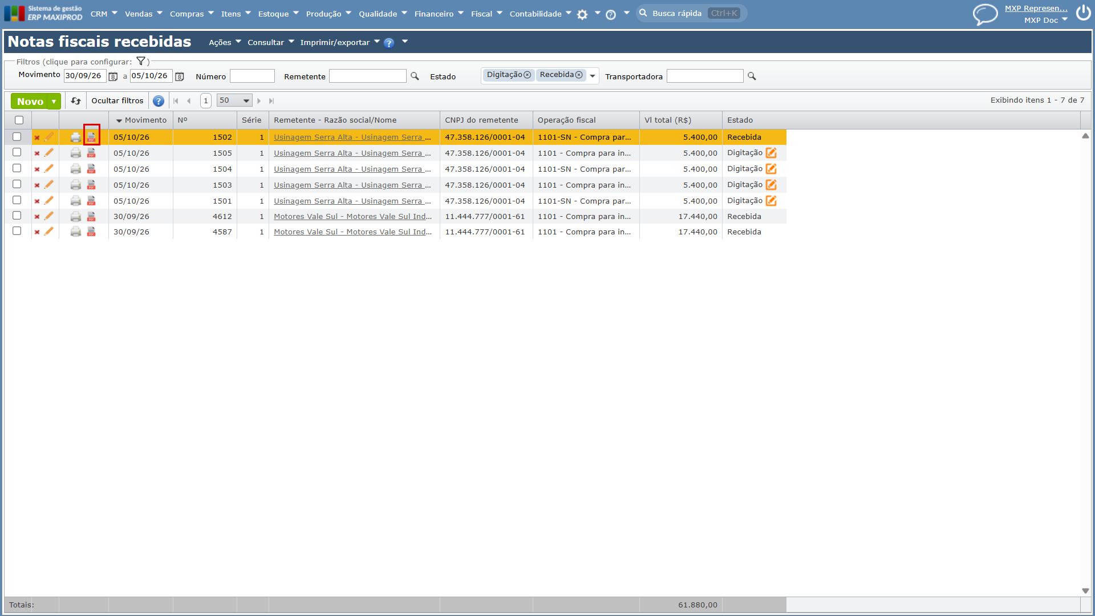Image resolution: width=1095 pixels, height=616 pixels.
Task: Edit invoice 1501 with pencil icon
Action: tap(49, 201)
